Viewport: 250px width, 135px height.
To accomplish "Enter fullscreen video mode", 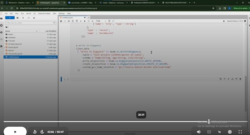I will point(240,132).
